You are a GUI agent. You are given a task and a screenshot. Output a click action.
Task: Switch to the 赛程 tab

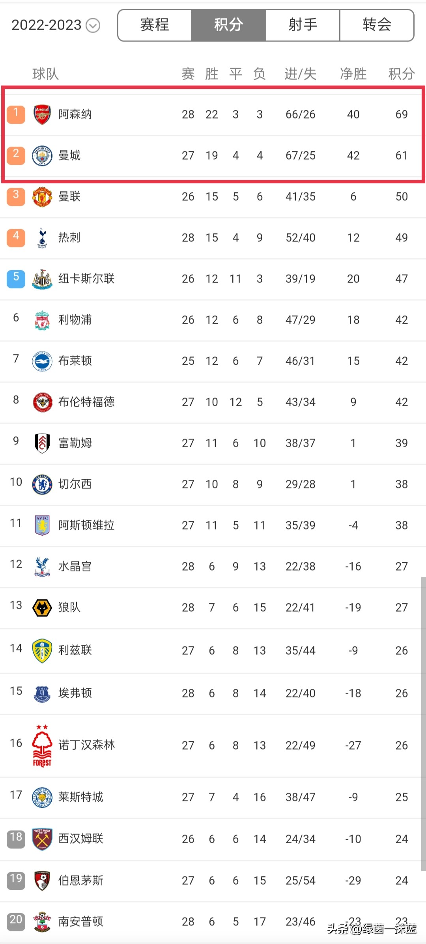[x=155, y=25]
